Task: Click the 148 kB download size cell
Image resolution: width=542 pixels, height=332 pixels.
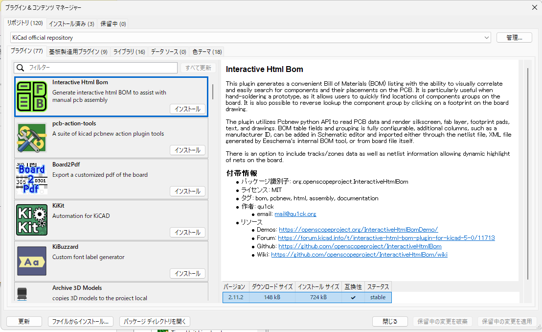Action: tap(272, 297)
